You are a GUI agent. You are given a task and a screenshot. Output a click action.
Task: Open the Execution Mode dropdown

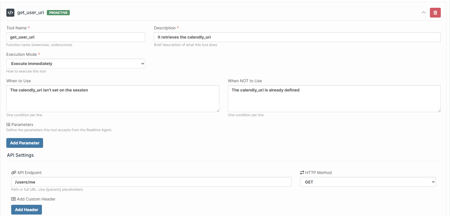(76, 64)
